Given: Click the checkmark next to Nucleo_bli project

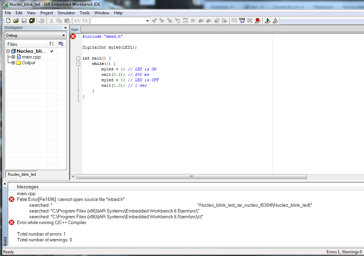Looking at the screenshot, I should click(x=52, y=51).
